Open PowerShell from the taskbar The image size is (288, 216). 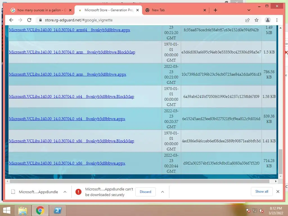tap(57, 210)
